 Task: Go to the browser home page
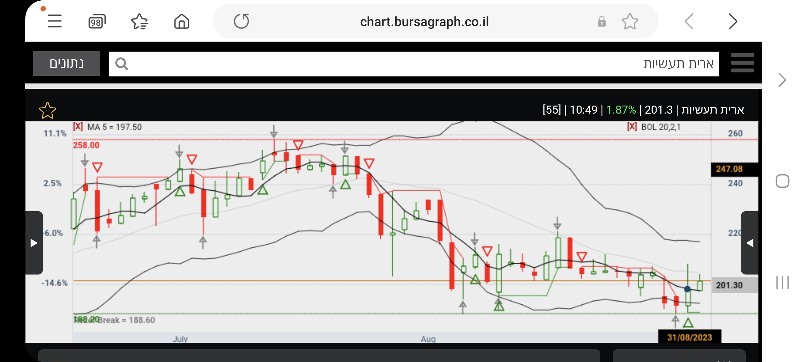click(x=182, y=22)
